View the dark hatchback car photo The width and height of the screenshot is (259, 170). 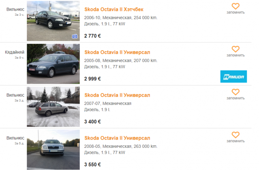coord(53,21)
